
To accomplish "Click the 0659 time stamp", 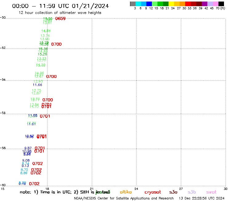I will [60, 19].
